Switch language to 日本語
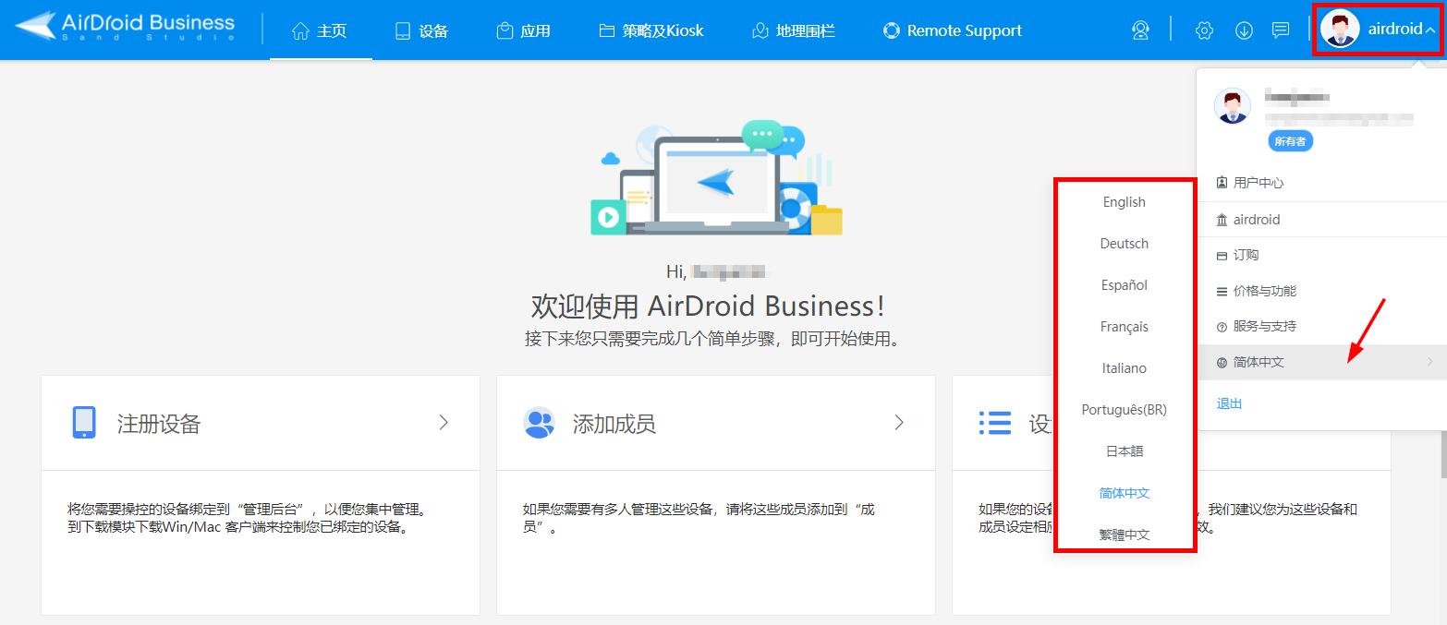This screenshot has width=1447, height=625. coord(1125,451)
